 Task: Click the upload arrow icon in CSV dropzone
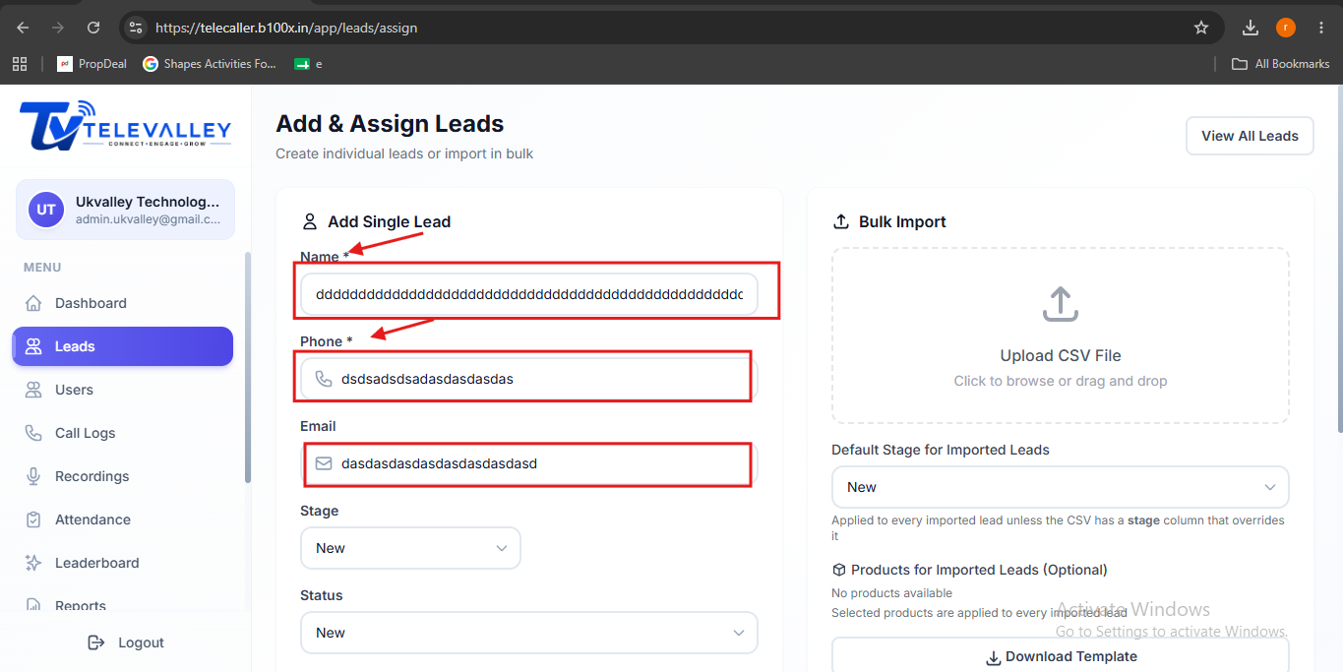coord(1060,304)
